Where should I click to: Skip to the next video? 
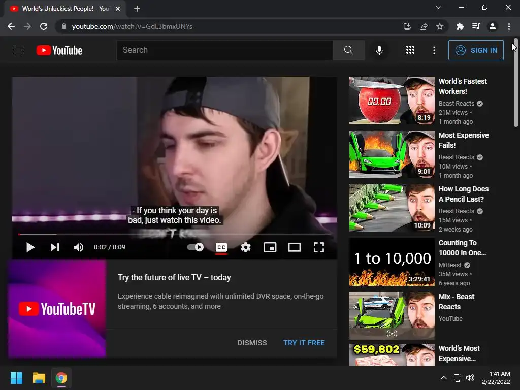[x=55, y=247]
